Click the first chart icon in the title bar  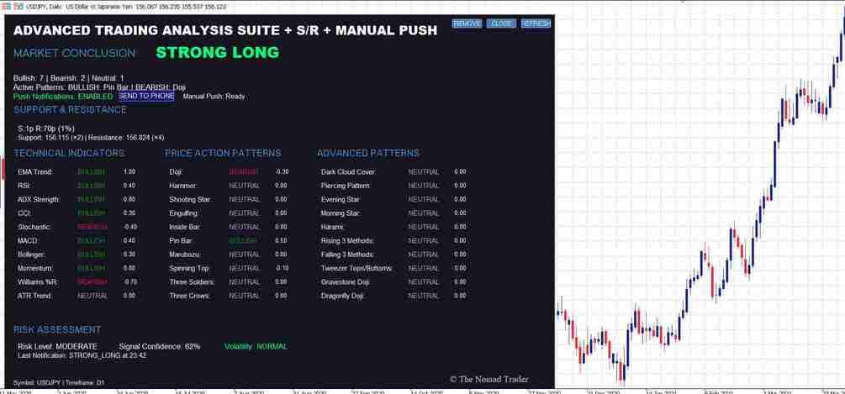coord(7,7)
